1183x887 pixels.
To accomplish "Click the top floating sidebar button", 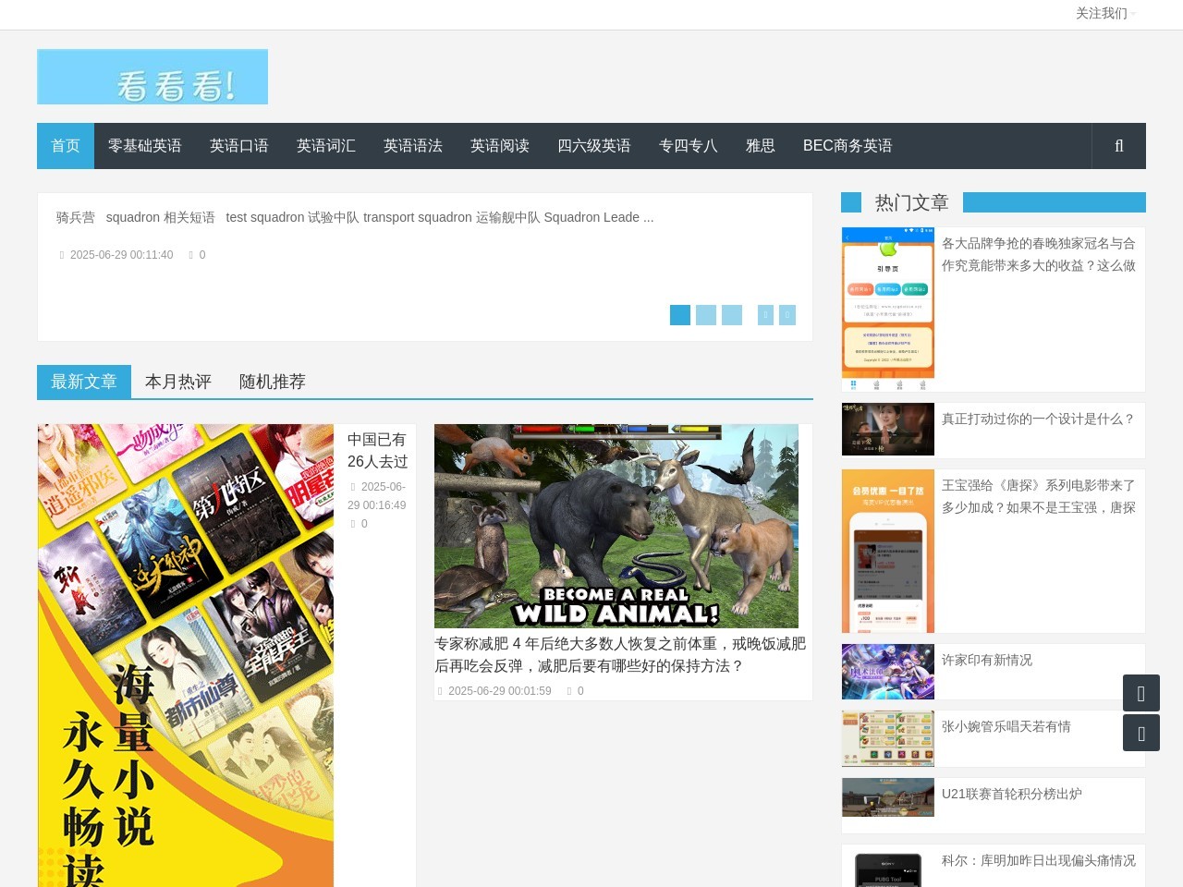I will 1141,692.
